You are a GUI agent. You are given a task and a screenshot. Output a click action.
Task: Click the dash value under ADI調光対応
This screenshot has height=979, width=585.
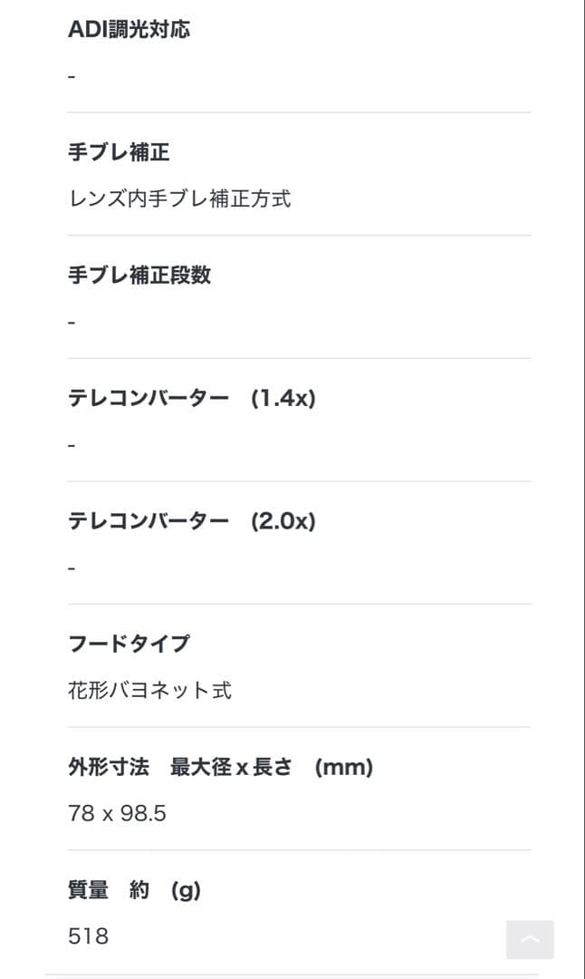click(72, 76)
